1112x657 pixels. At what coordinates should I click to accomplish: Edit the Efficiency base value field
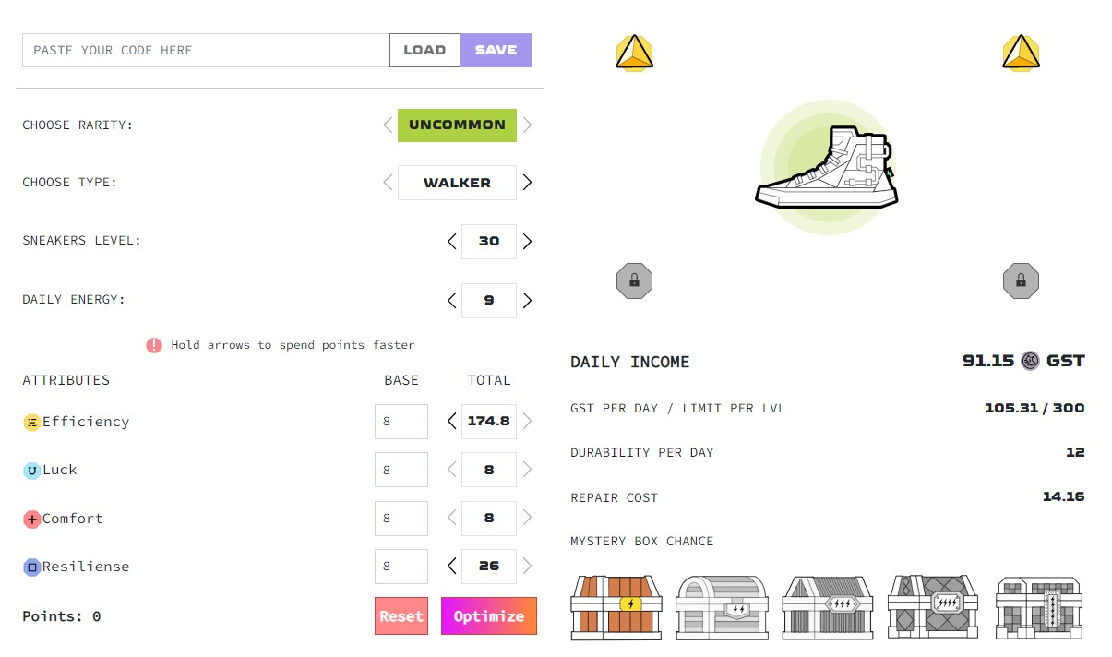click(x=401, y=422)
